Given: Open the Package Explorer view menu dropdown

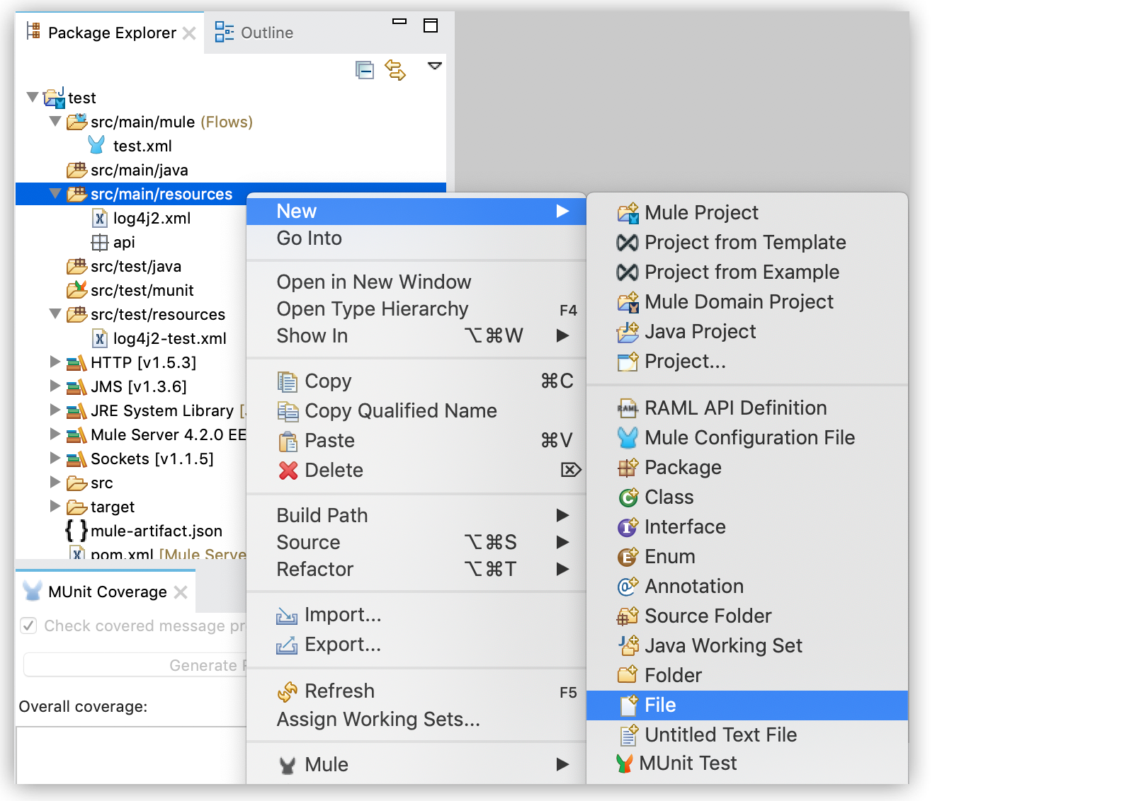Looking at the screenshot, I should [436, 66].
